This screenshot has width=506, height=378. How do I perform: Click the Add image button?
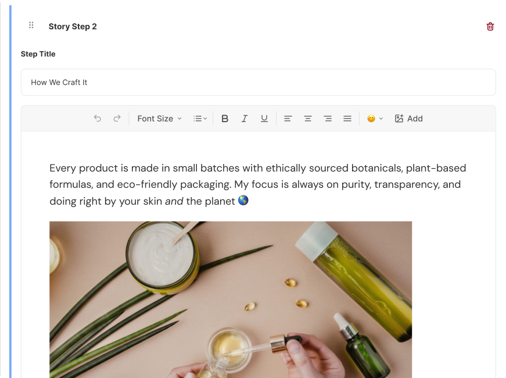408,119
